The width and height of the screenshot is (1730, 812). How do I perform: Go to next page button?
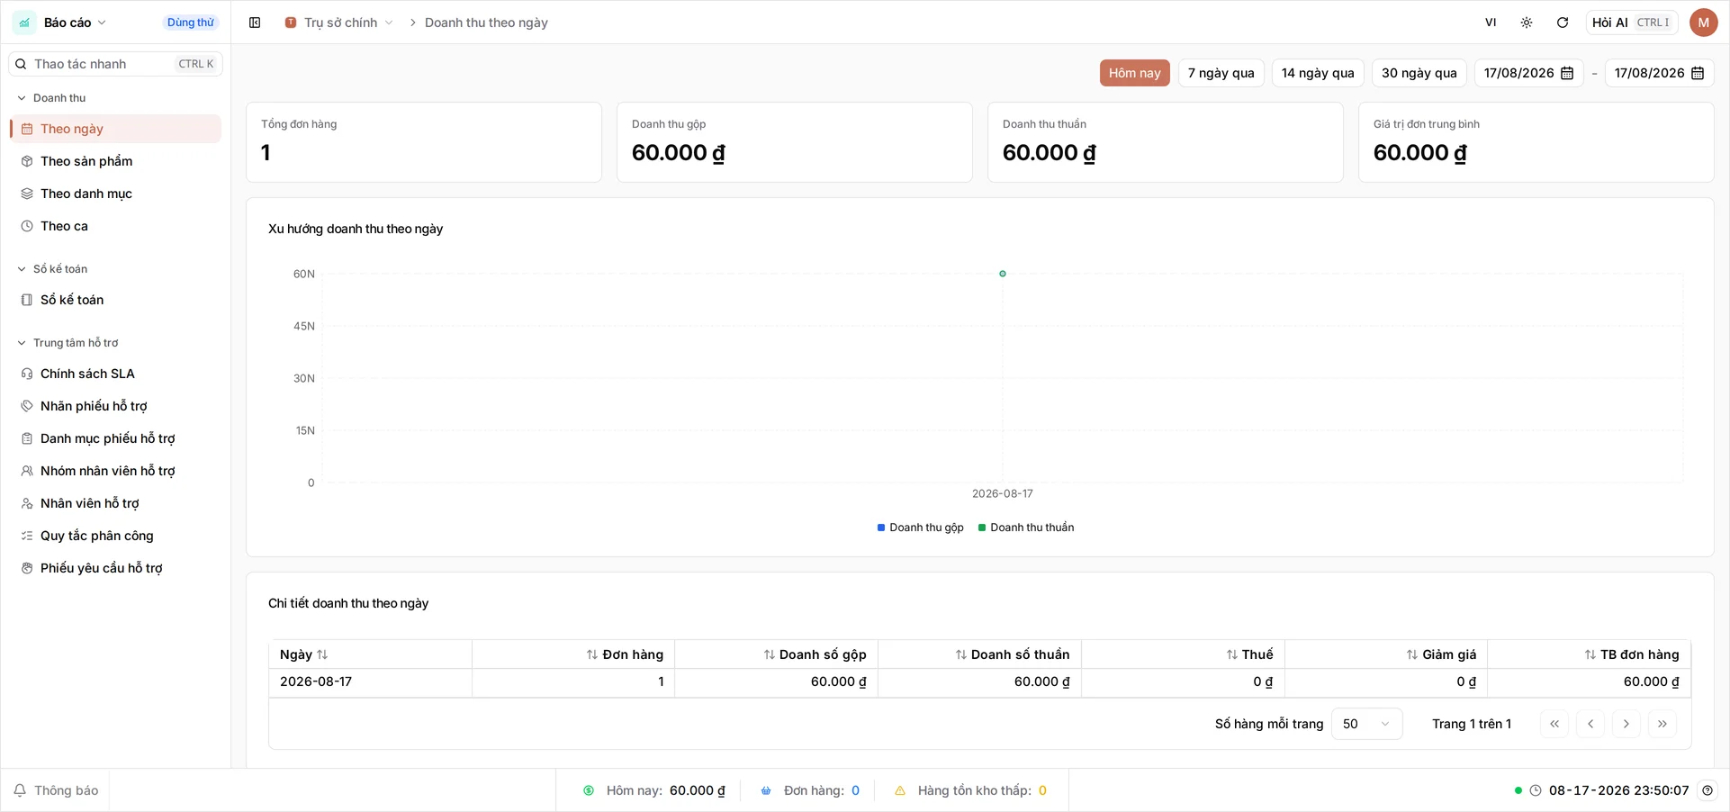[1626, 724]
